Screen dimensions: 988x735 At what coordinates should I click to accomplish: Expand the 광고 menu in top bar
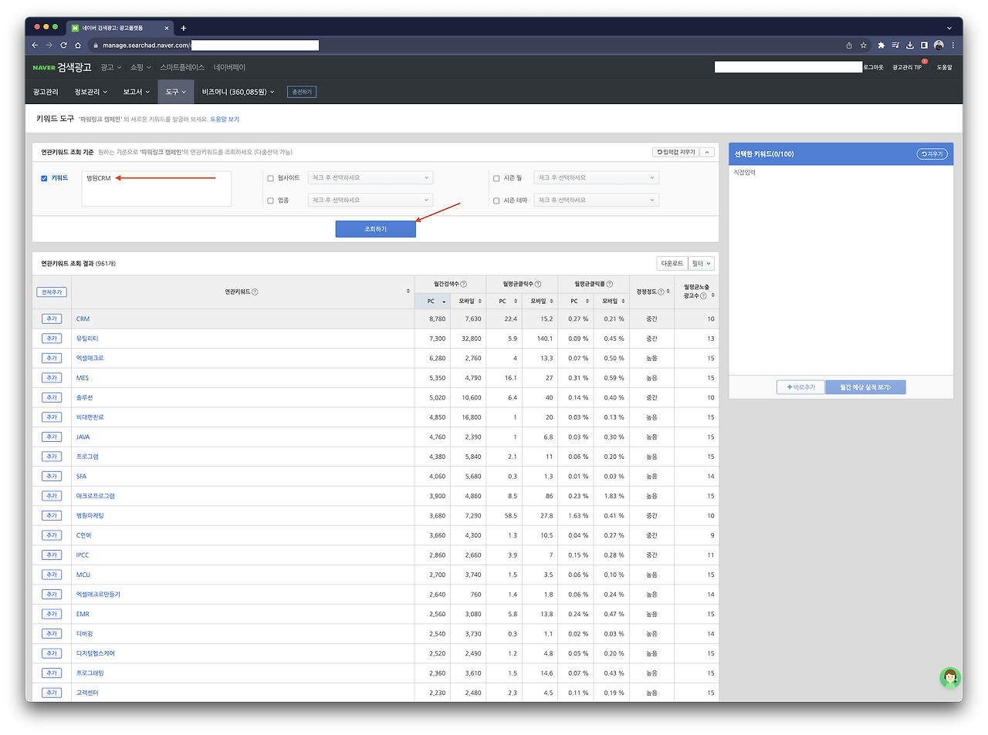(x=111, y=68)
